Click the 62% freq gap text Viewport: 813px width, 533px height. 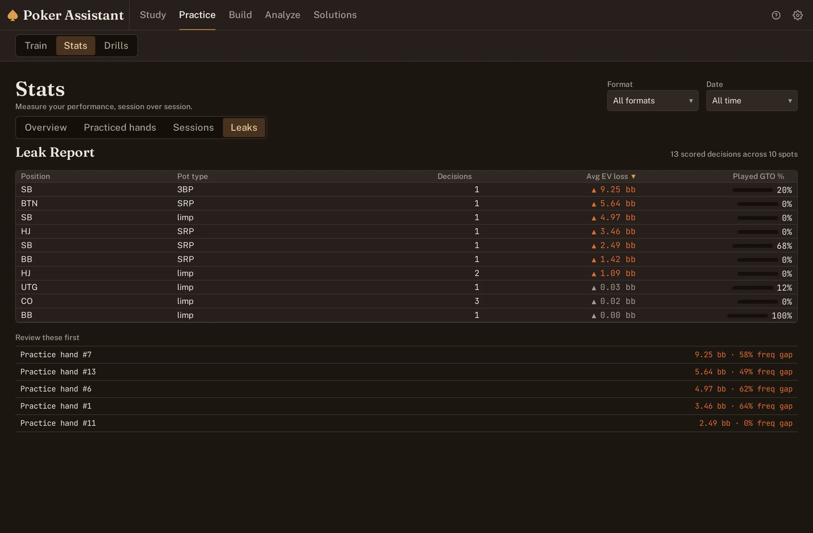(765, 389)
